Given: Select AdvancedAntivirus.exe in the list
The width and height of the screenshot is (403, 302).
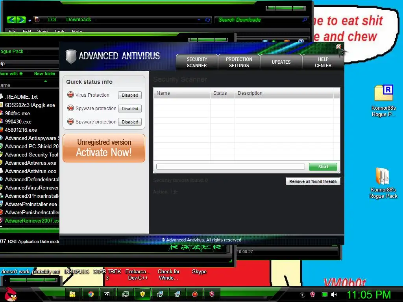Looking at the screenshot, I should tap(30, 163).
